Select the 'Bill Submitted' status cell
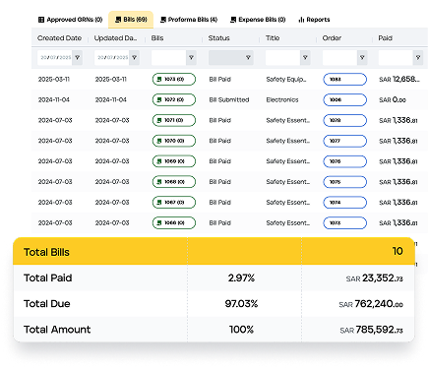 [x=229, y=99]
